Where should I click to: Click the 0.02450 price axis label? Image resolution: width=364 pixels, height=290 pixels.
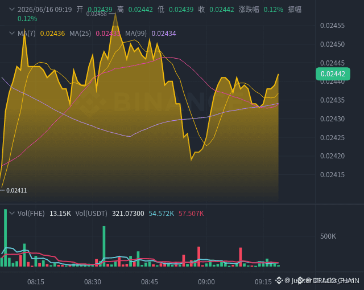pos(332,44)
